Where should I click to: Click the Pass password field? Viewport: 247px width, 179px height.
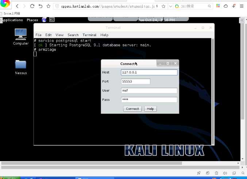(149, 100)
